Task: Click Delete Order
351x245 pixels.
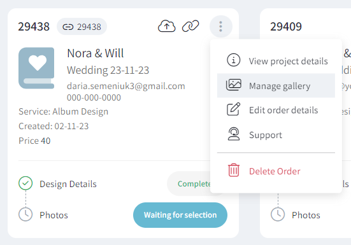Action: (276, 171)
